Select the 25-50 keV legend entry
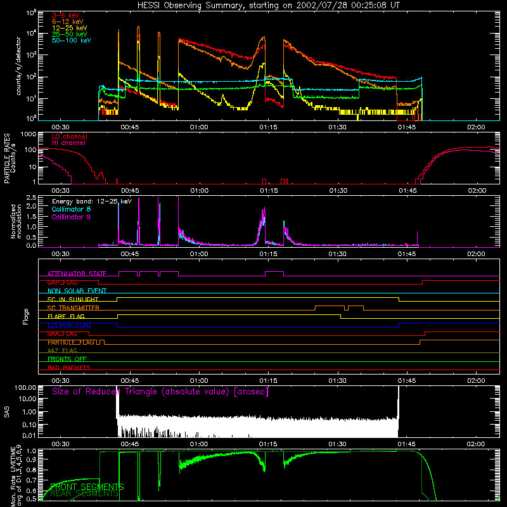This screenshot has width=507, height=507. [70, 34]
